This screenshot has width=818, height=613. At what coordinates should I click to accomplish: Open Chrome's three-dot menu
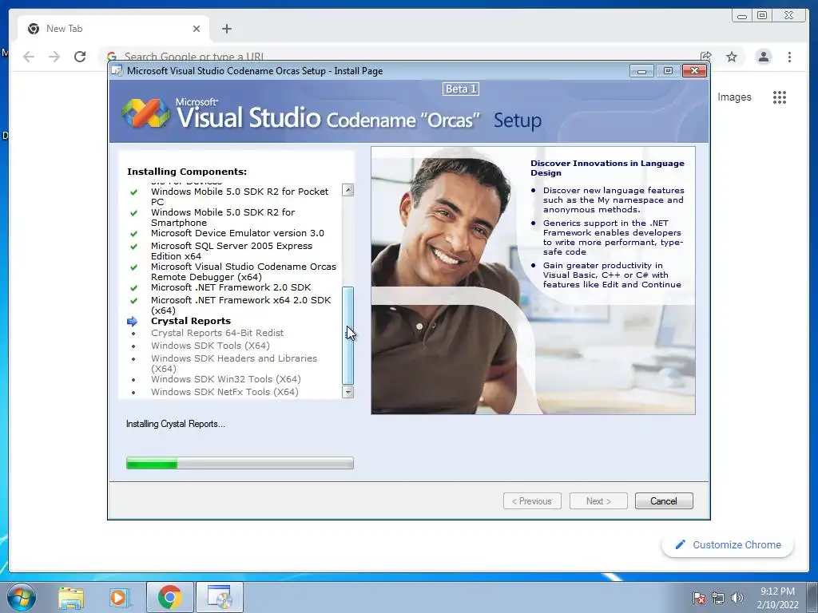click(789, 57)
